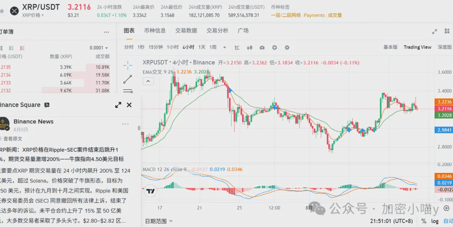Click the Binance Square feed icon
Image resolution: width=453 pixels, height=227 pixels.
[x=47, y=105]
